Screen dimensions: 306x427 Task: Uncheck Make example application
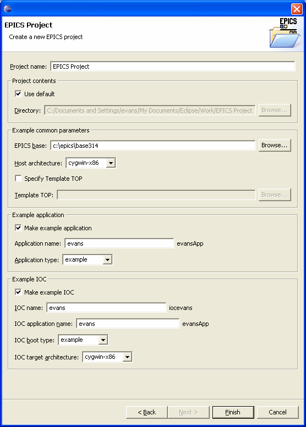pyautogui.click(x=18, y=228)
